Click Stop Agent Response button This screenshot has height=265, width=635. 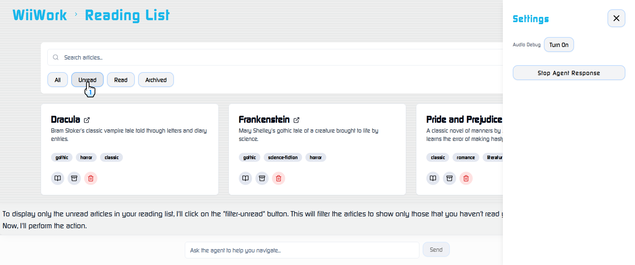569,73
